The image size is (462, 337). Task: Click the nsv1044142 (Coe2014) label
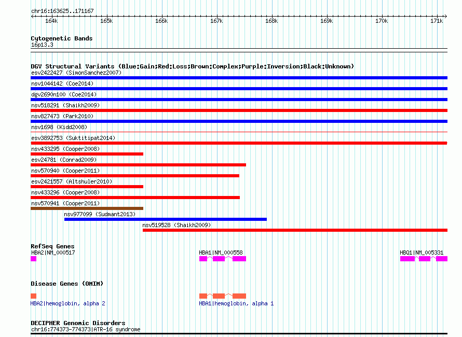(62, 83)
